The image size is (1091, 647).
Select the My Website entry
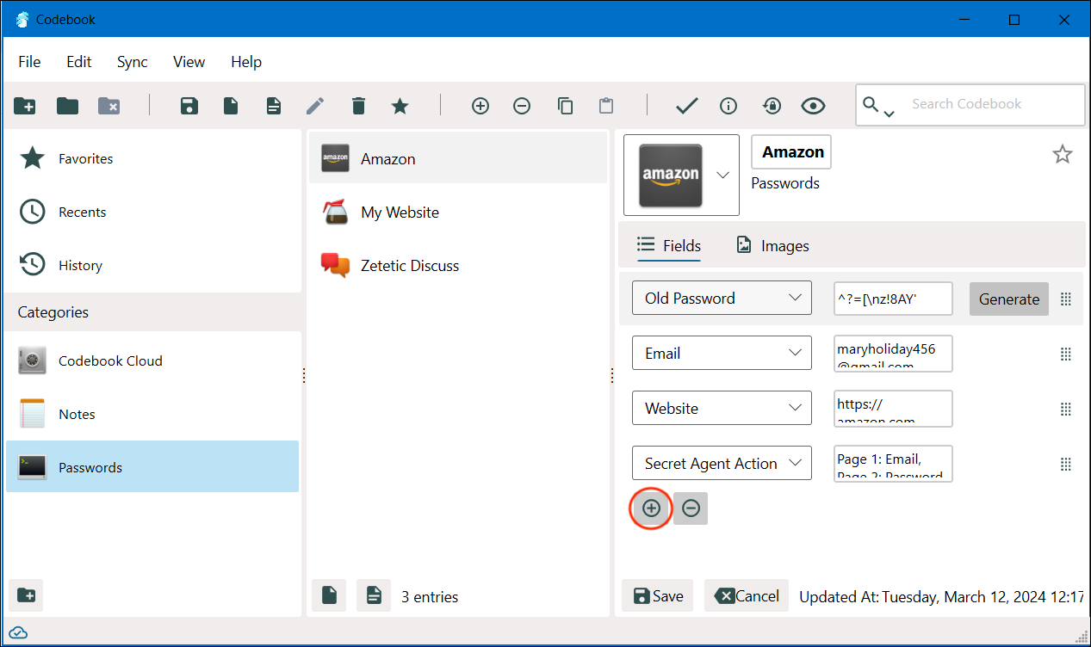(x=458, y=212)
